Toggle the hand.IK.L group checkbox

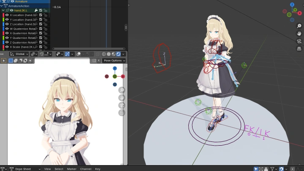(41, 10)
